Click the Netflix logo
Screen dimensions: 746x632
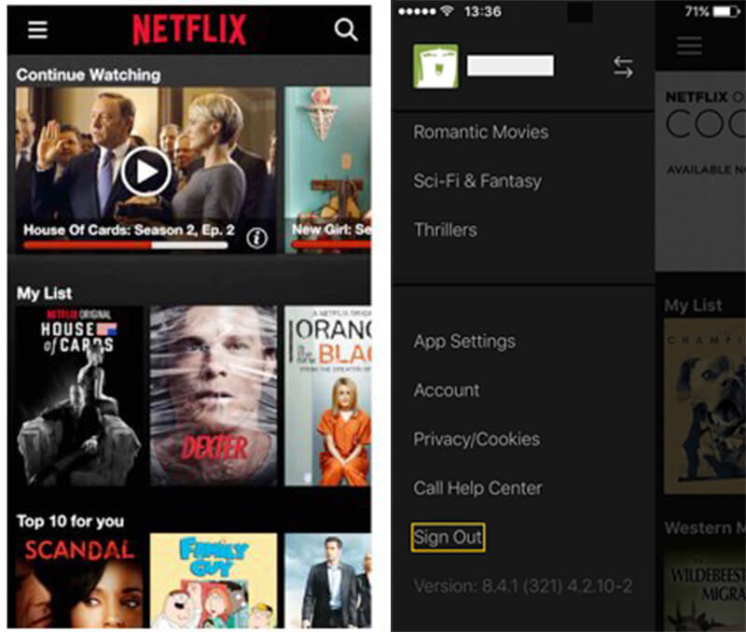[x=189, y=30]
